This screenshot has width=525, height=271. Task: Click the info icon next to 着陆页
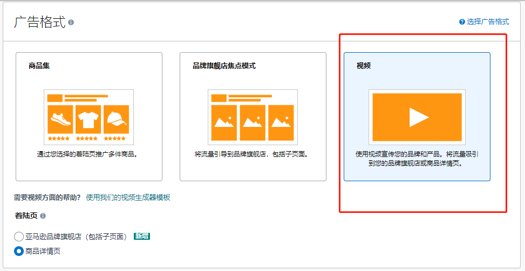[43, 216]
